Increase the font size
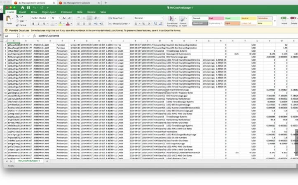This screenshot has height=185, width=298. pyautogui.click(x=64, y=18)
